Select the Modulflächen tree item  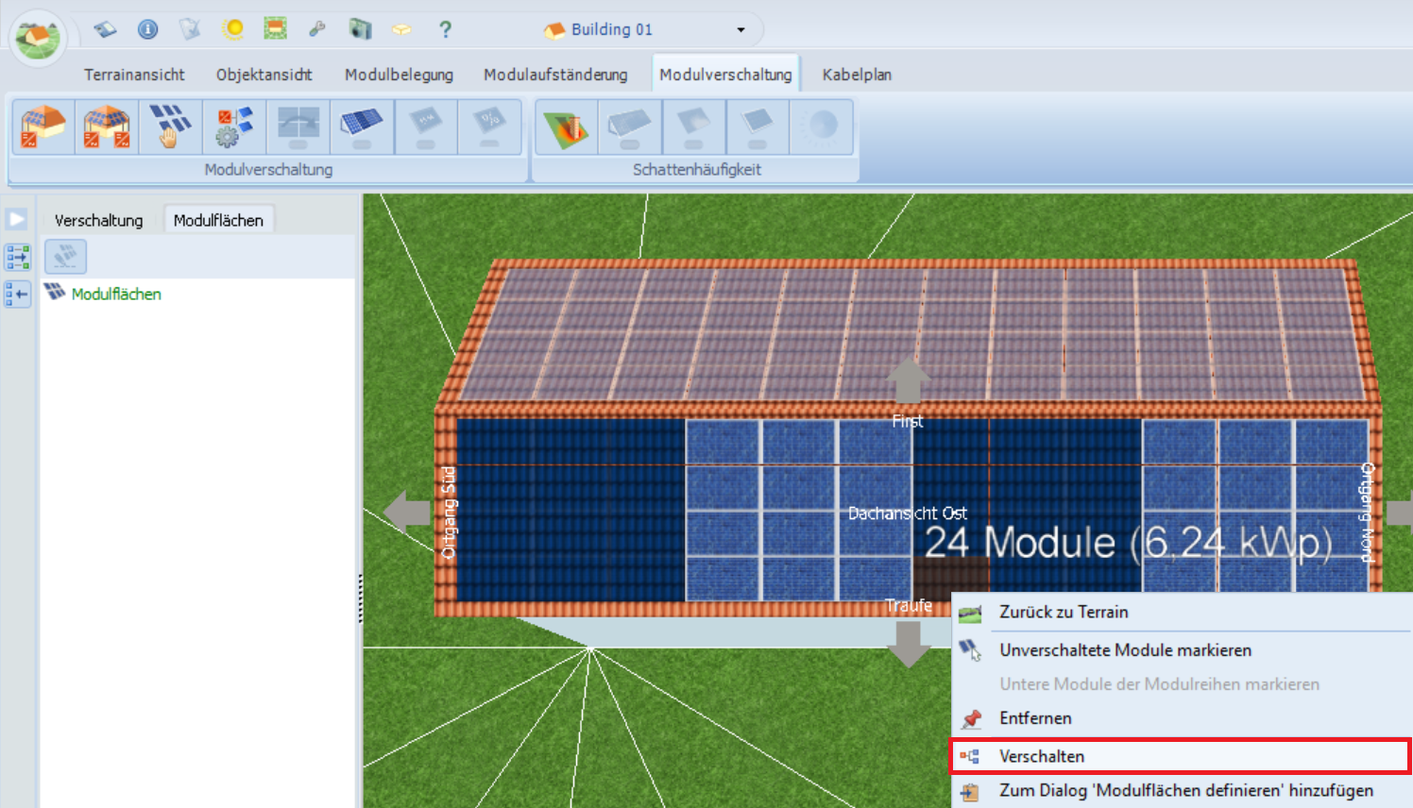coord(116,295)
